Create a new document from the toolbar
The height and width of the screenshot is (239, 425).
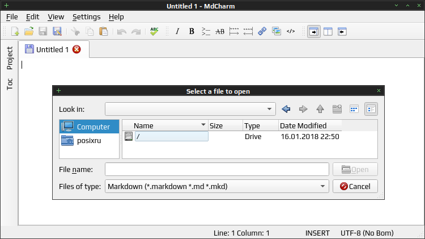15,31
